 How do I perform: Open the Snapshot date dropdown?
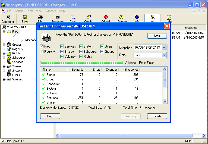click(164, 48)
